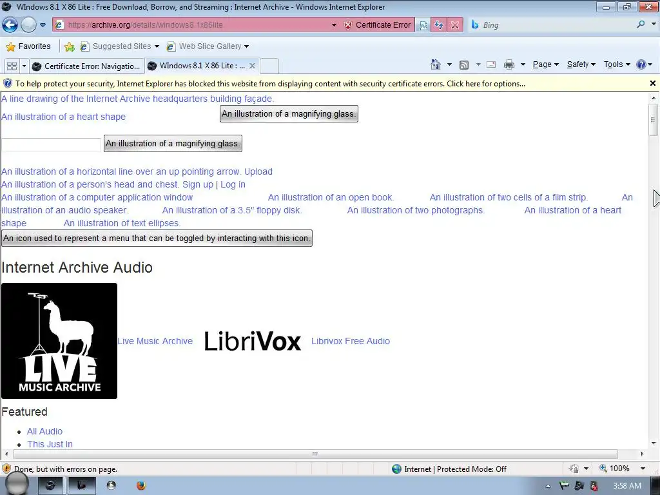This screenshot has width=660, height=495.
Task: Open a new blank tab
Action: tap(269, 66)
